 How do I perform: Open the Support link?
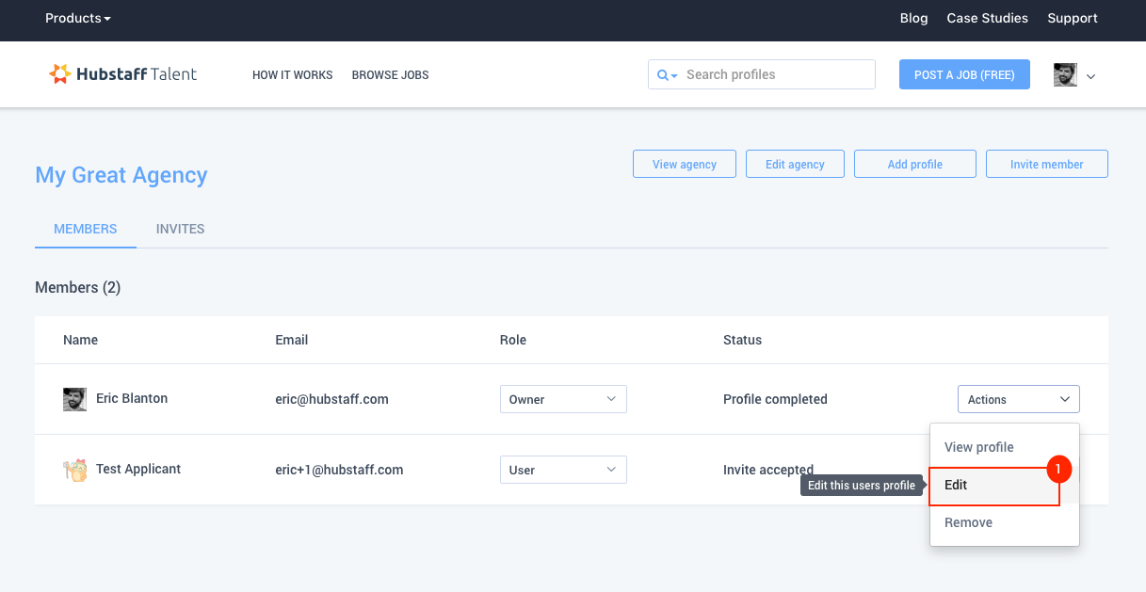point(1073,18)
